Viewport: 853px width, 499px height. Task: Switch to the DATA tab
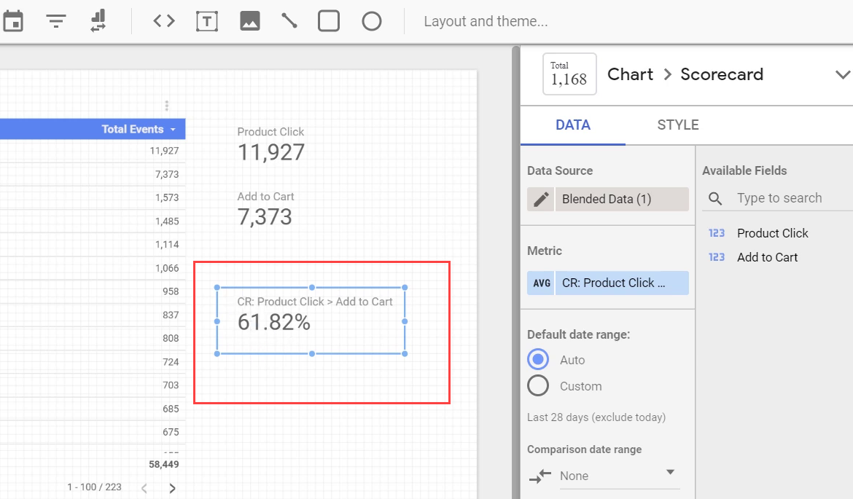(573, 125)
